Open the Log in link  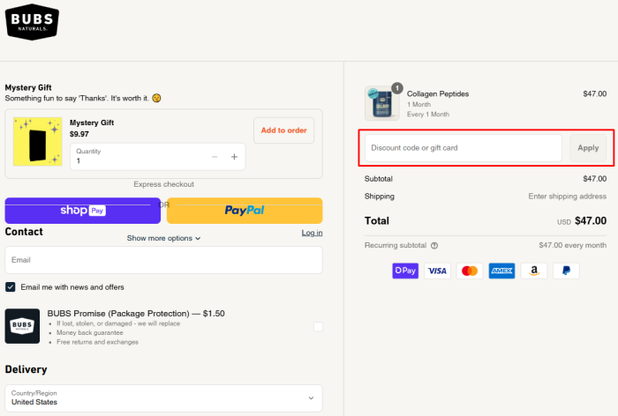(312, 233)
